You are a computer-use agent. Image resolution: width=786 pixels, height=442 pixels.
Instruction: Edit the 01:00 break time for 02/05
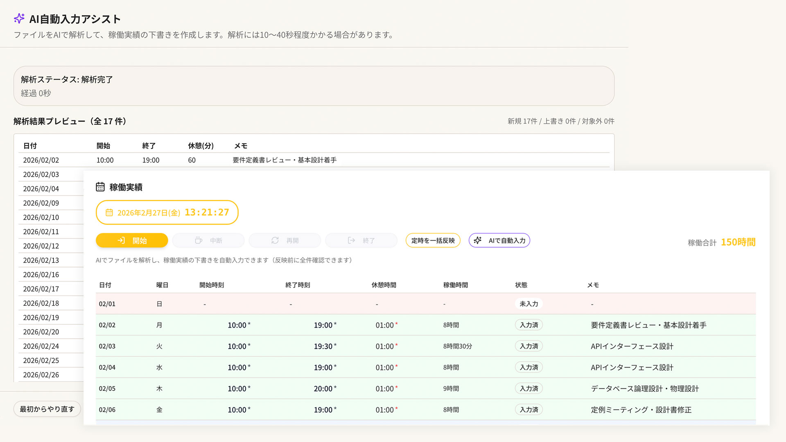point(384,389)
